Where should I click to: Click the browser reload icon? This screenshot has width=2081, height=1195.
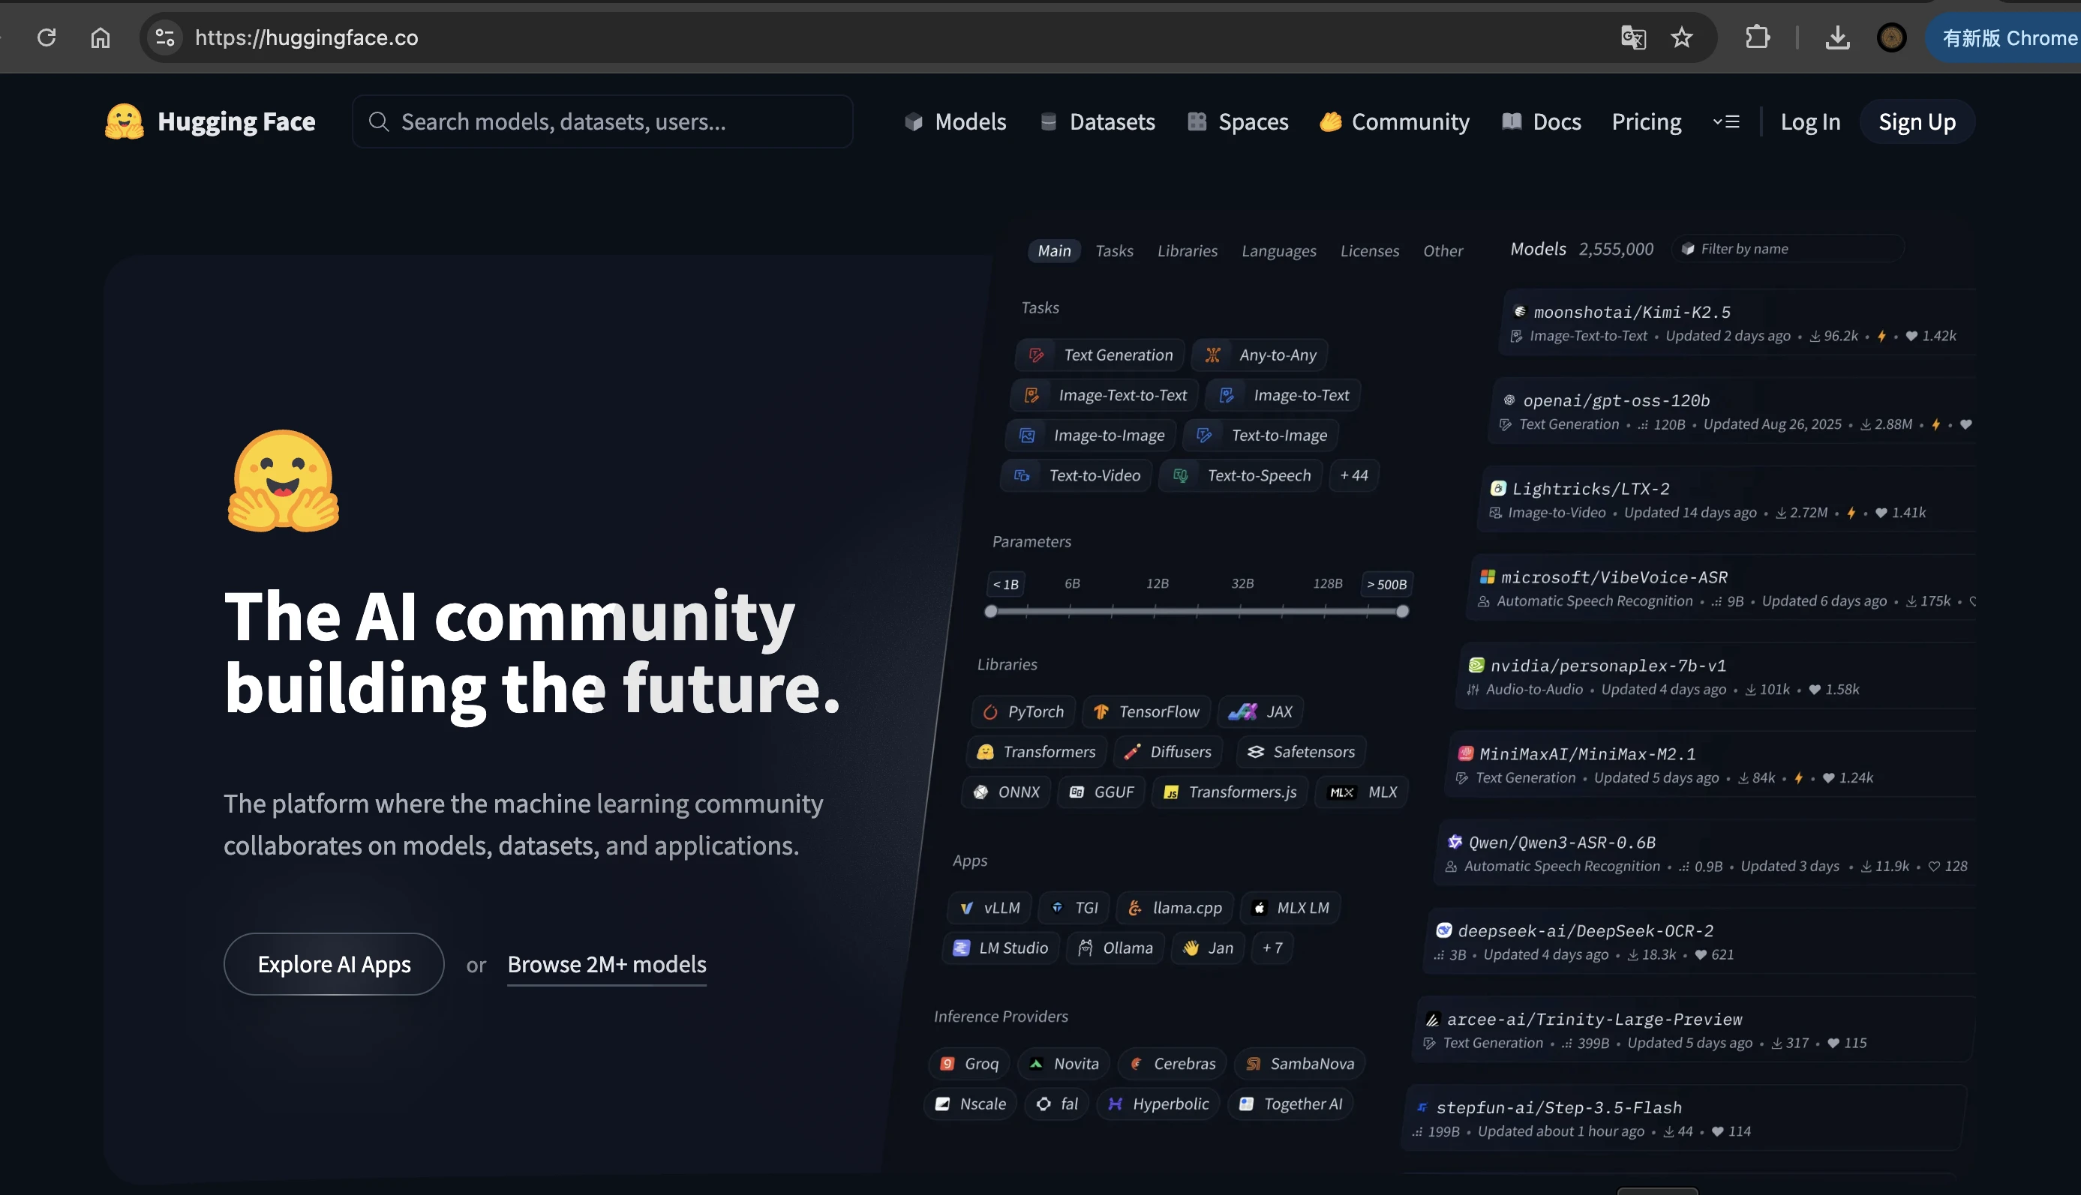[x=47, y=37]
